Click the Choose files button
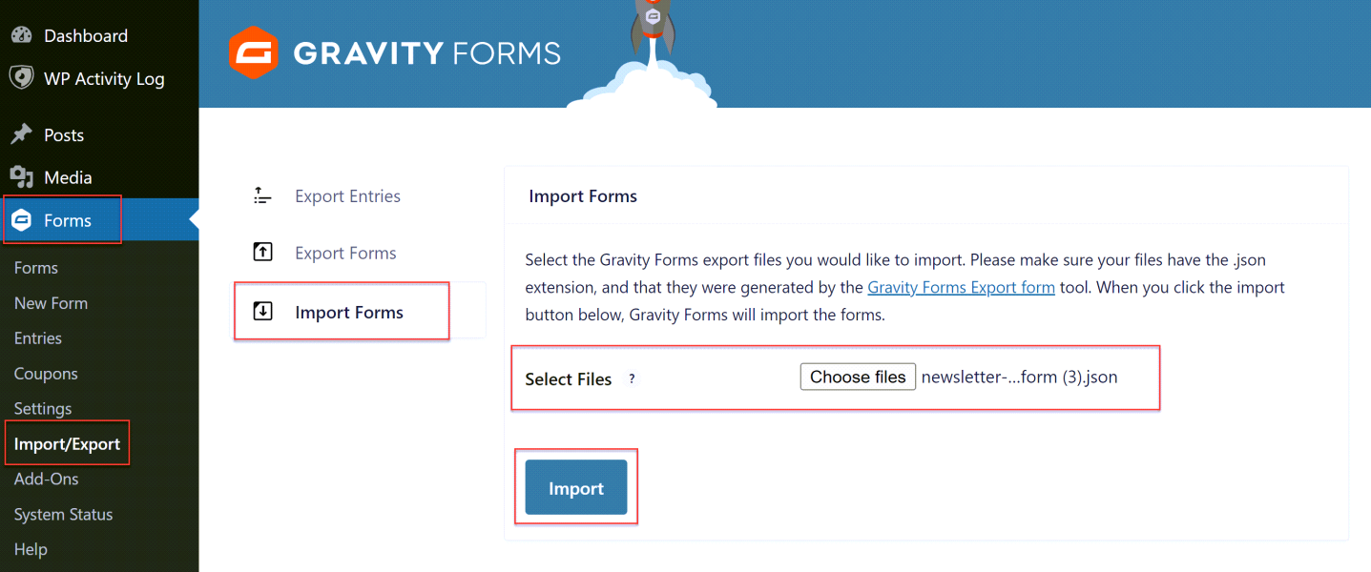This screenshot has height=572, width=1371. [857, 377]
